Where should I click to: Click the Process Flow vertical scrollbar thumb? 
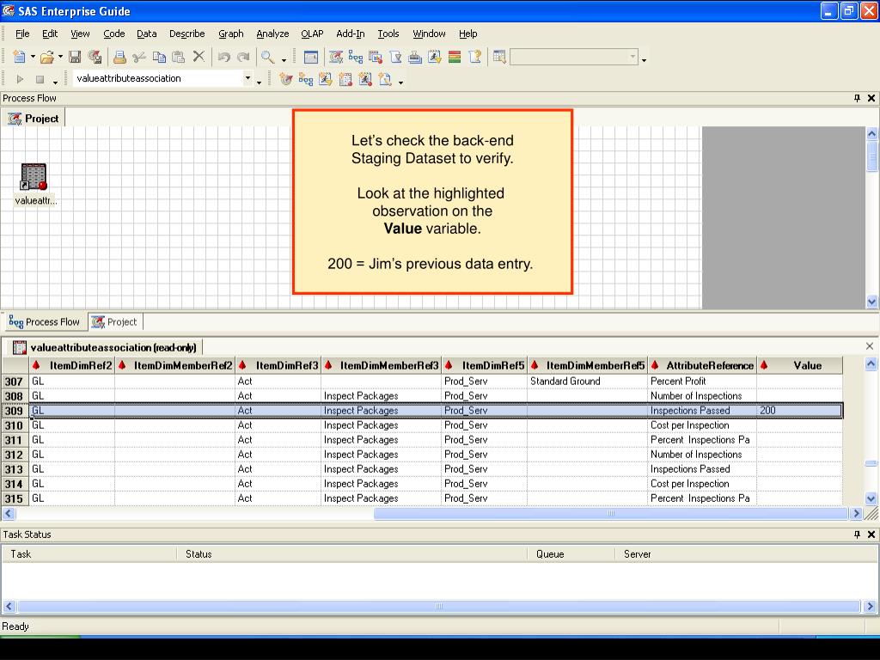coord(871,156)
